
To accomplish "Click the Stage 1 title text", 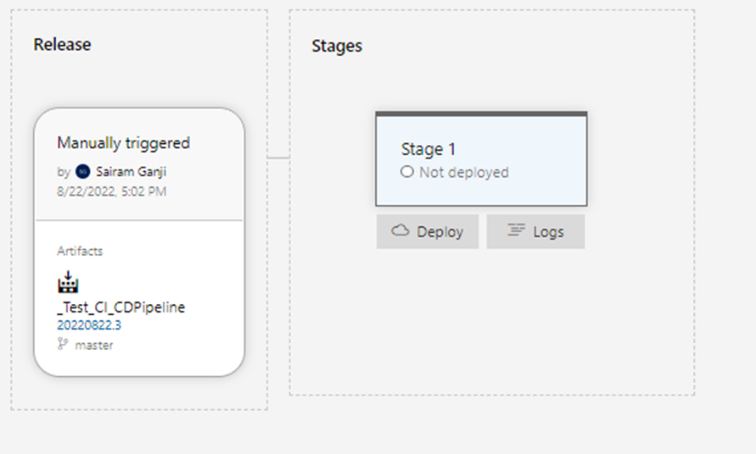I will [428, 149].
